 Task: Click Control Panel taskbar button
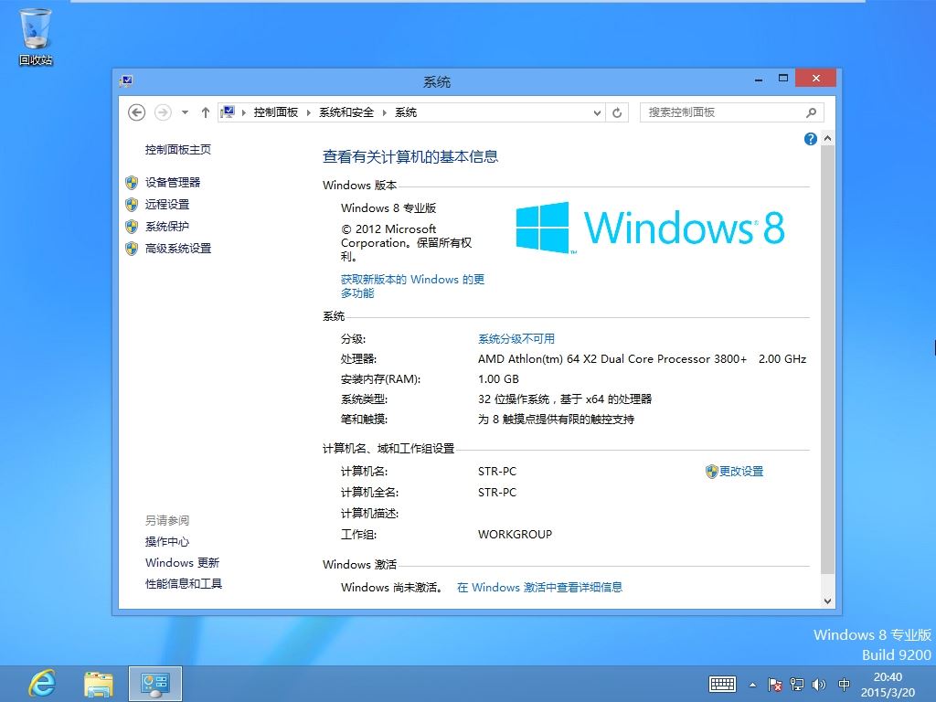pyautogui.click(x=155, y=684)
